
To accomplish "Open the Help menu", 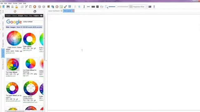I will click(24, 3).
